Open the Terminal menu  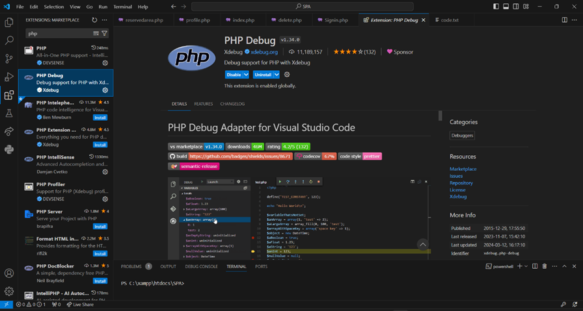pos(123,6)
